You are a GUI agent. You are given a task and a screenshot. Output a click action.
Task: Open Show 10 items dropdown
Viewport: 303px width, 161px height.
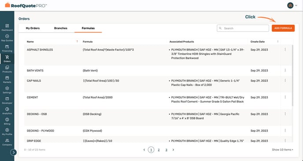click(x=282, y=150)
